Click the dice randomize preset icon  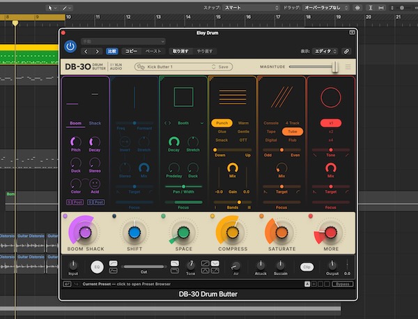click(140, 67)
